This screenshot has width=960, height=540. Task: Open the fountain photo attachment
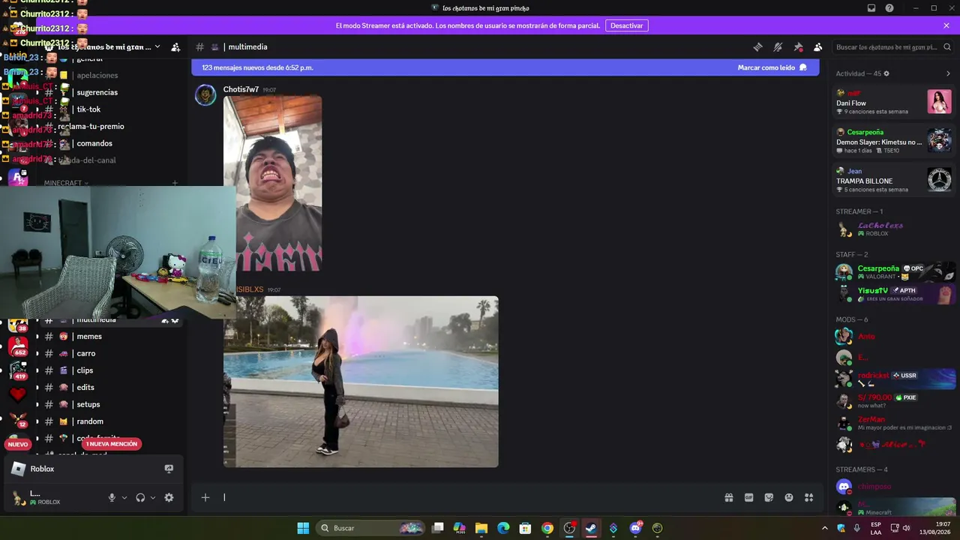pyautogui.click(x=361, y=382)
